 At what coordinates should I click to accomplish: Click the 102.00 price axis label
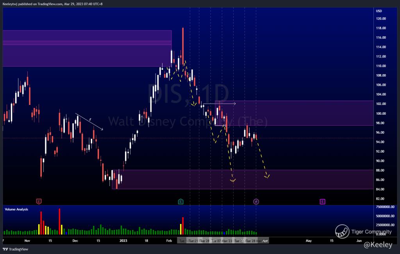381,104
